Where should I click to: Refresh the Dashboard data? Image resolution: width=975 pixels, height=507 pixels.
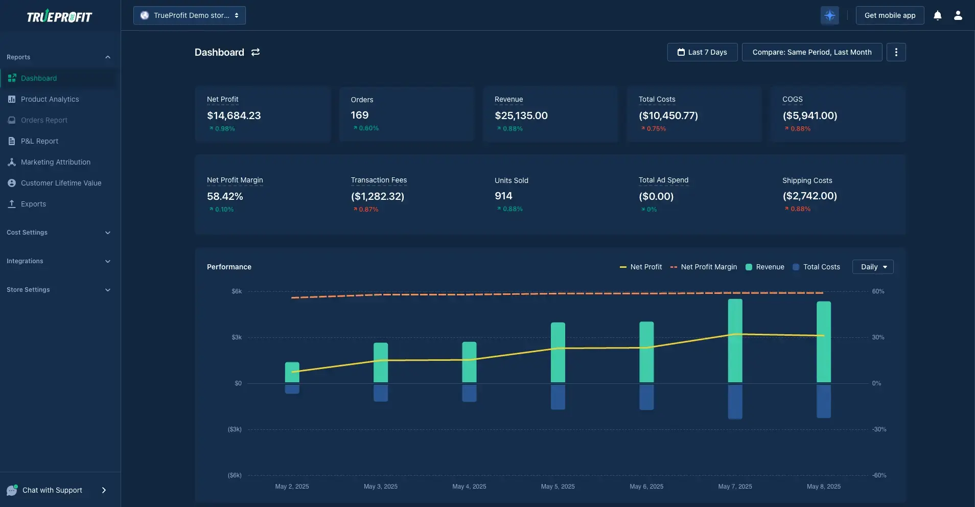point(255,52)
